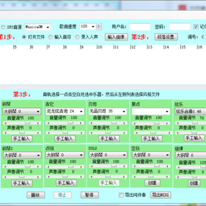
Task: Click the 鼓点 track volume slider
Action: (x=151, y=123)
